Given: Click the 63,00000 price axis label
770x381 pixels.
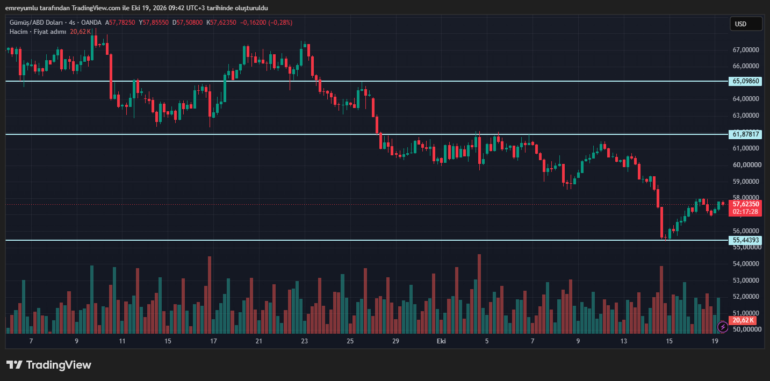Looking at the screenshot, I should pyautogui.click(x=746, y=116).
